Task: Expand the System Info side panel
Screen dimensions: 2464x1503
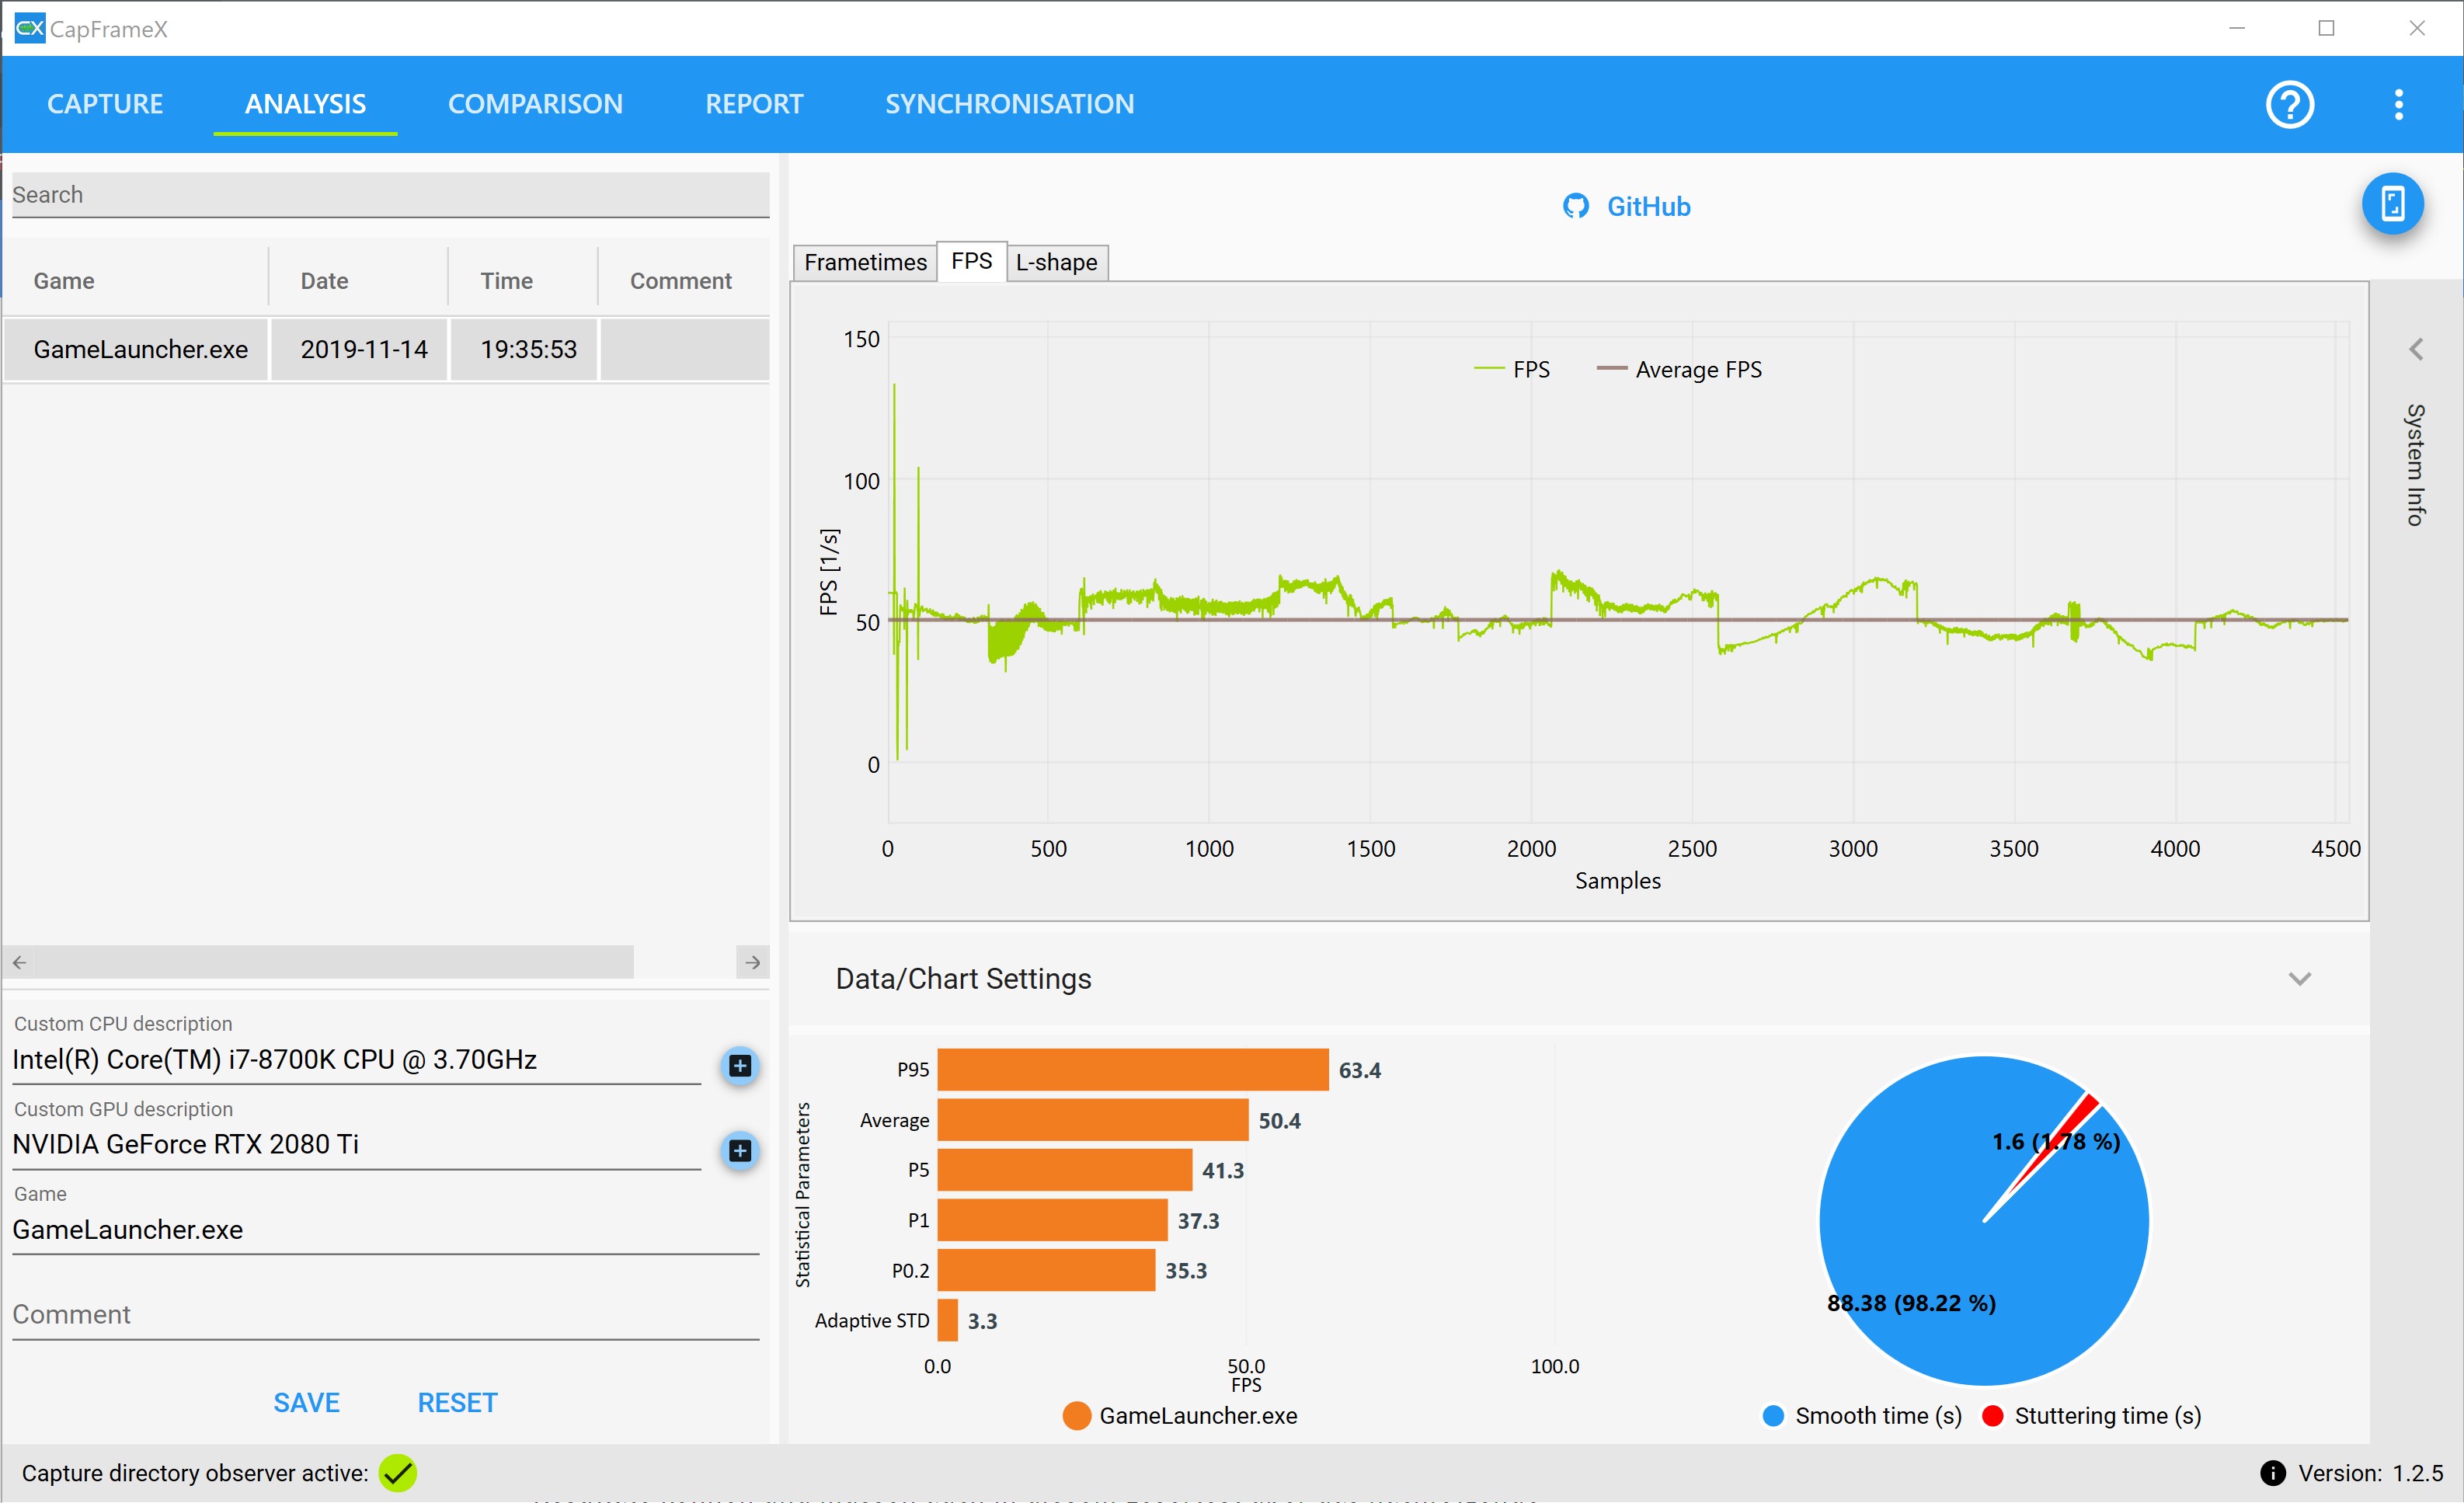Action: pos(2416,350)
